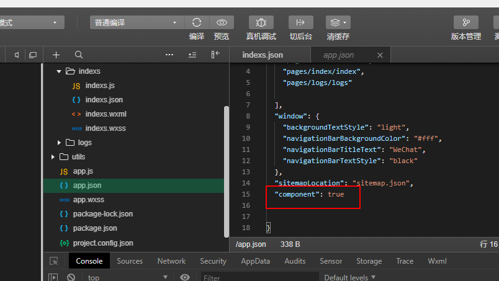Toggle the simulator mute speaker icon
The width and height of the screenshot is (499, 281).
pyautogui.click(x=17, y=55)
